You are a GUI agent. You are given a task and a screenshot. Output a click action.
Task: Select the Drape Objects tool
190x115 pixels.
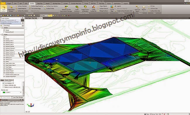(102, 6)
